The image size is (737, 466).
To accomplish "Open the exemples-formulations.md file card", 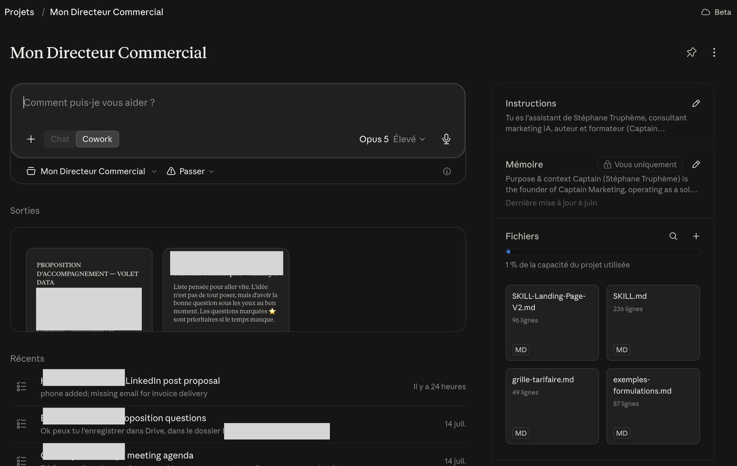I will [653, 406].
